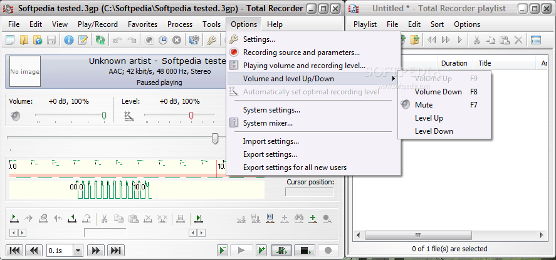556x260 pixels.
Task: Click the previous track icon in playlist toolbar
Action: 431,40
